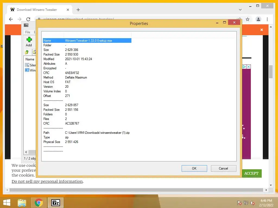Open Do not sell my personal information link

(47, 181)
